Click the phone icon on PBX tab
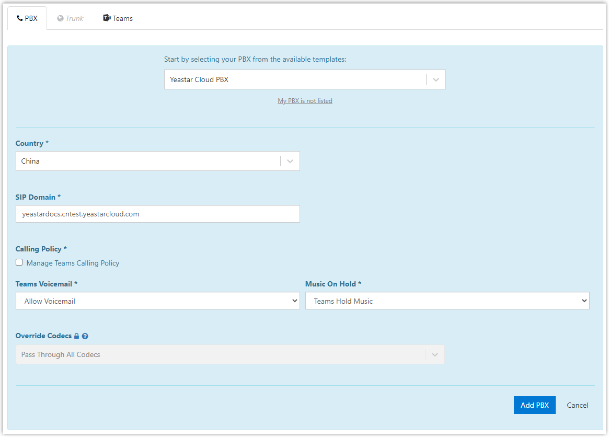Screen dimensions: 609x437 click(x=20, y=18)
